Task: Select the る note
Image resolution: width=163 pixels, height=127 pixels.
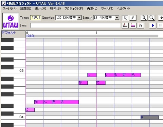Action: [119, 75]
